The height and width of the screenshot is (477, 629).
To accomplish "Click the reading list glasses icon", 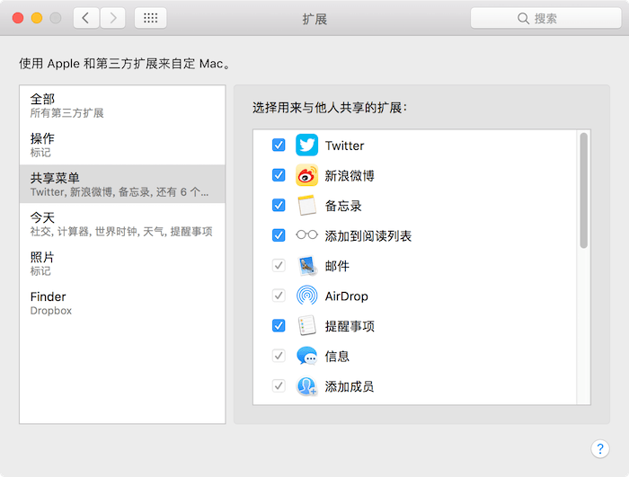I will [307, 234].
